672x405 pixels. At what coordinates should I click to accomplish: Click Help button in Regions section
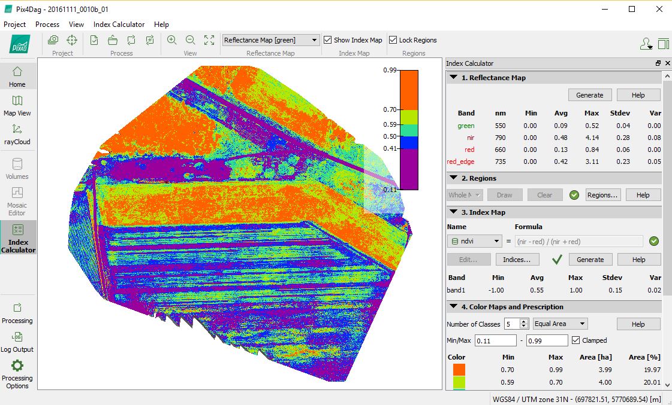pyautogui.click(x=643, y=195)
